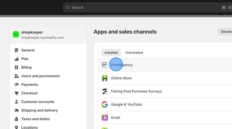Click the magnifier icon in search bar

tap(68, 8)
